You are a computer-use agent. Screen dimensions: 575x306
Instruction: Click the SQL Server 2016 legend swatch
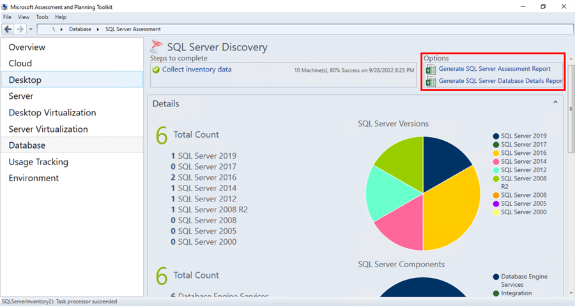tap(496, 153)
